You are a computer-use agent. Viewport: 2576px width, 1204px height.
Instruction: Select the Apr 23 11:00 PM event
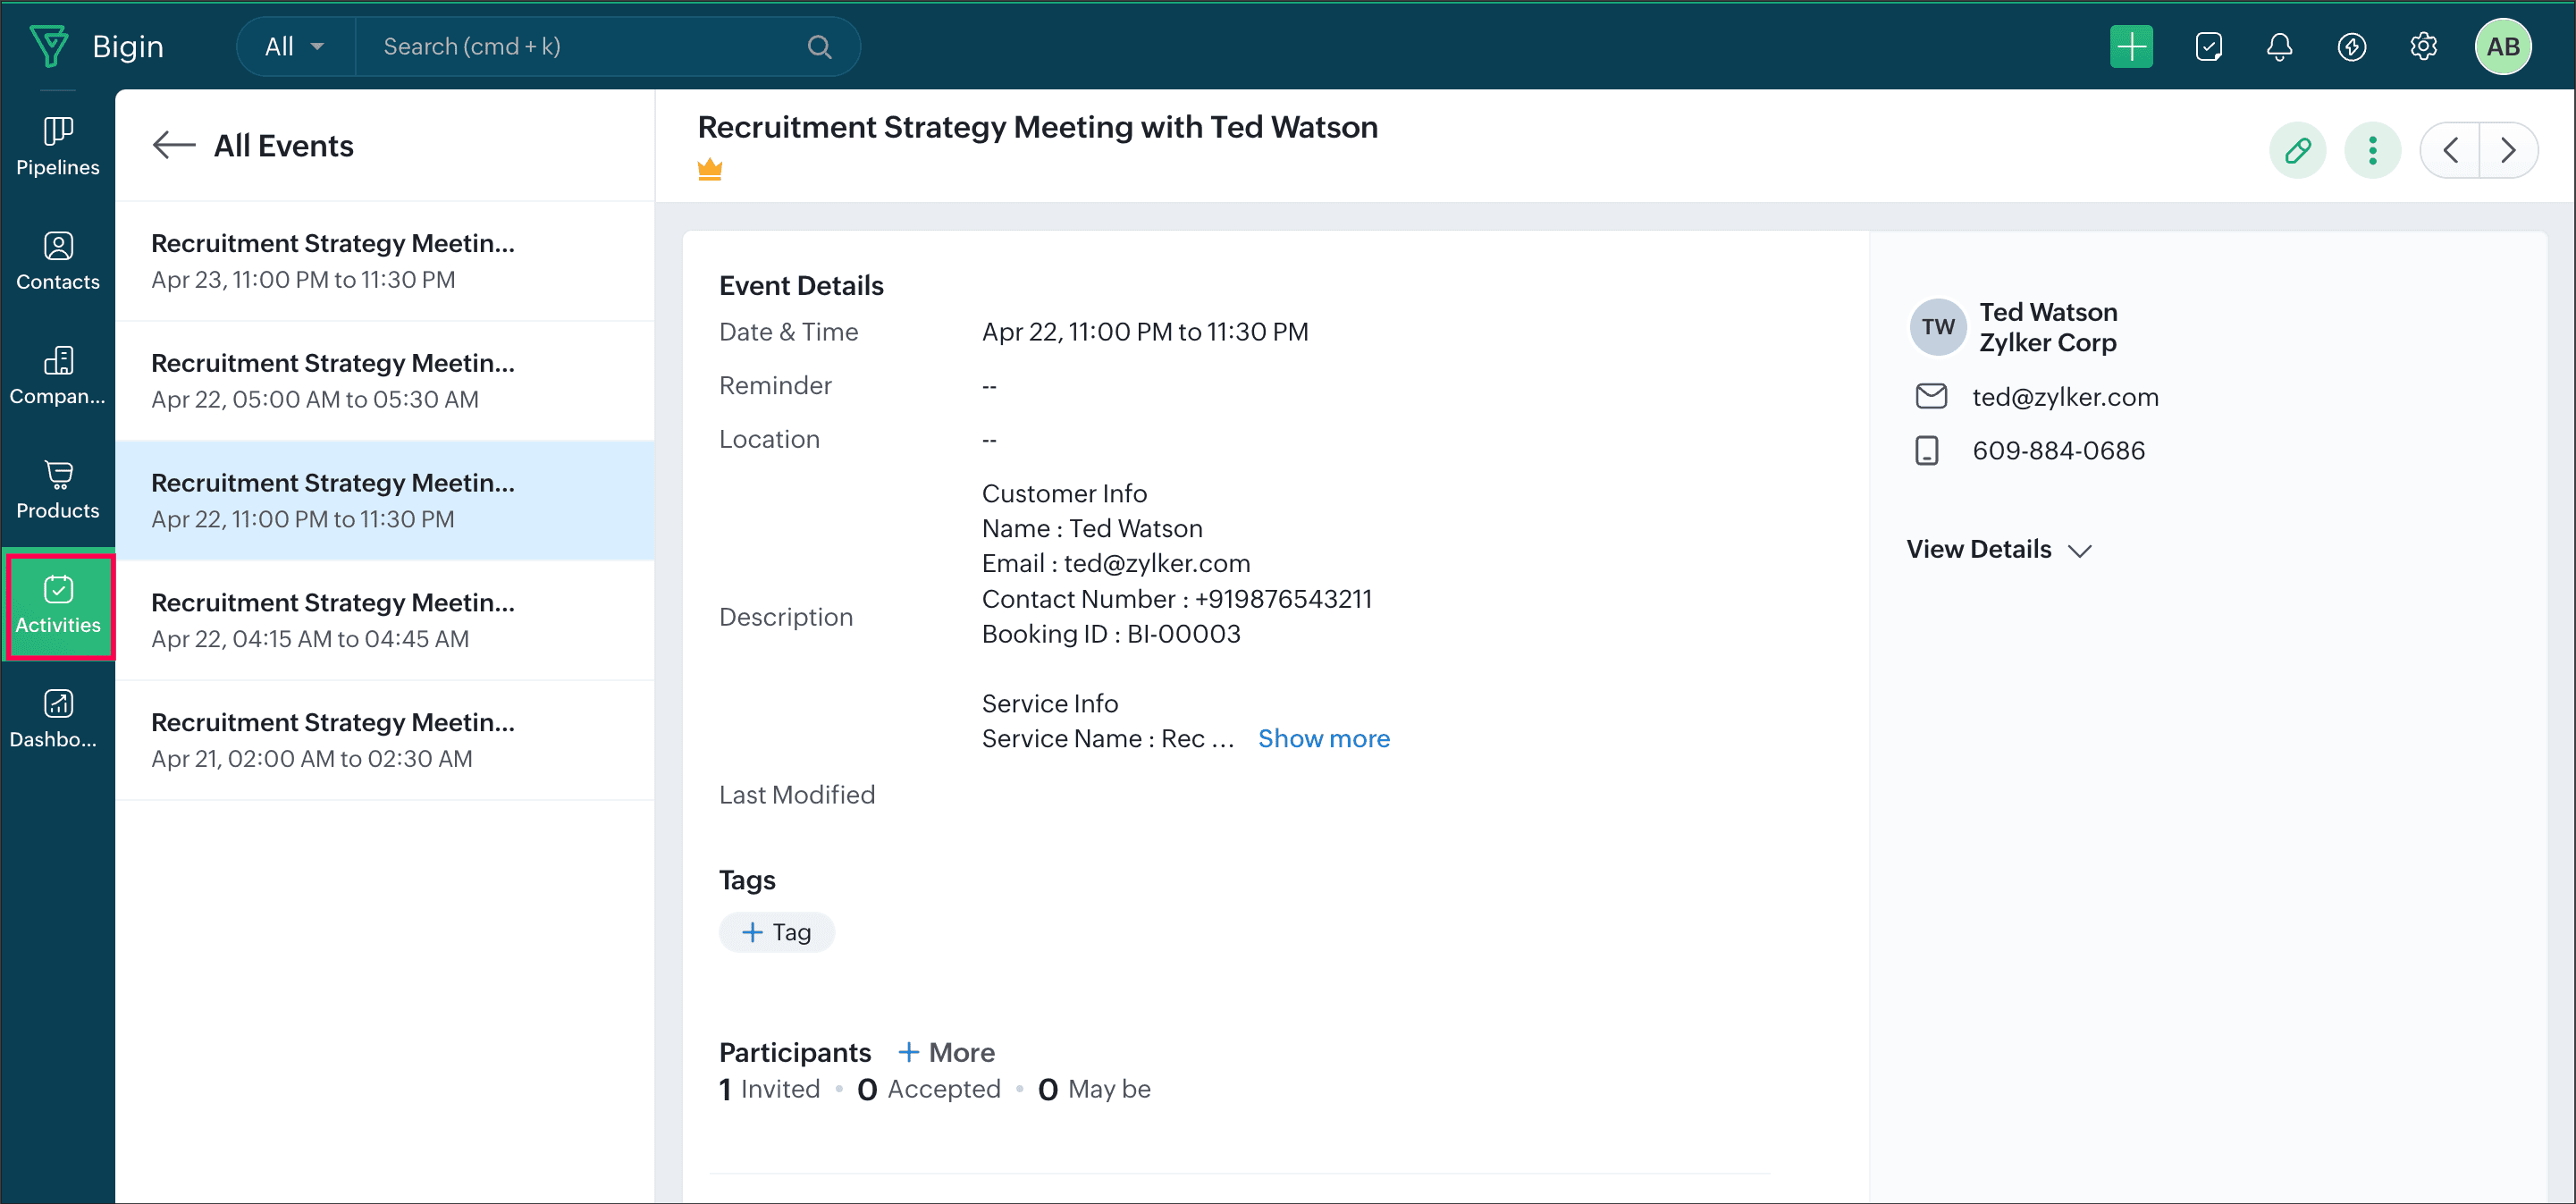coord(385,261)
